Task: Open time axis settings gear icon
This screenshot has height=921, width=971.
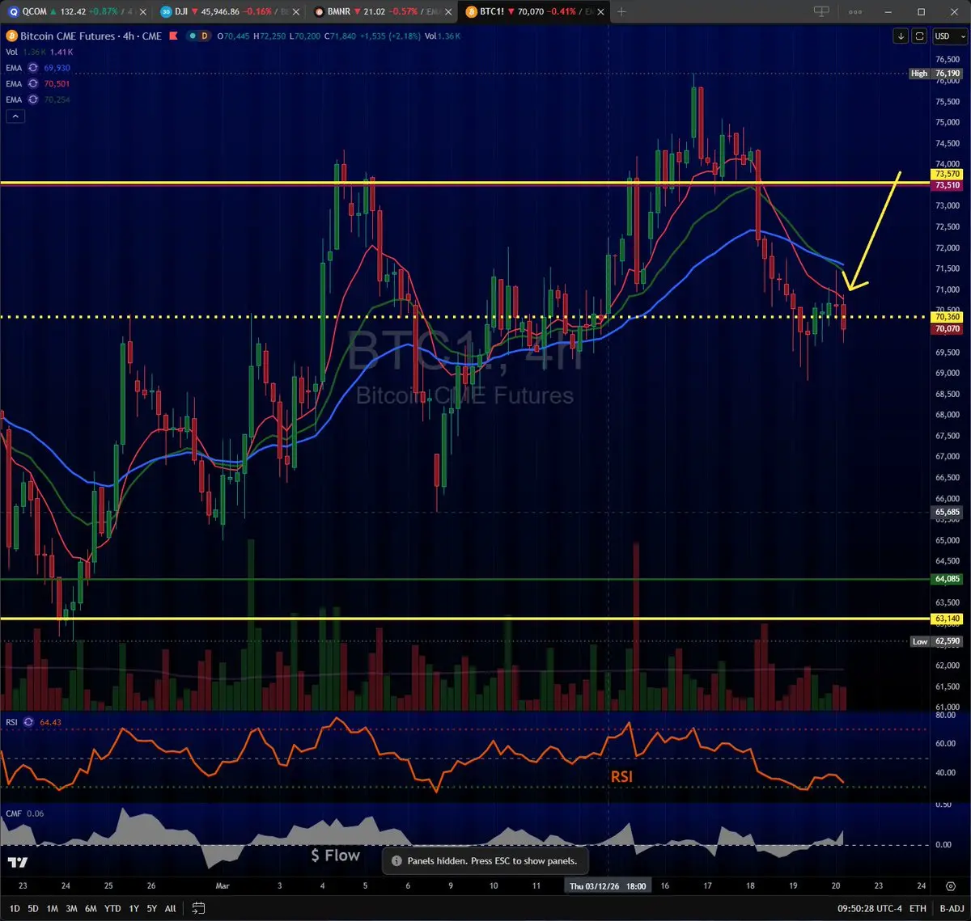Action: [x=949, y=886]
